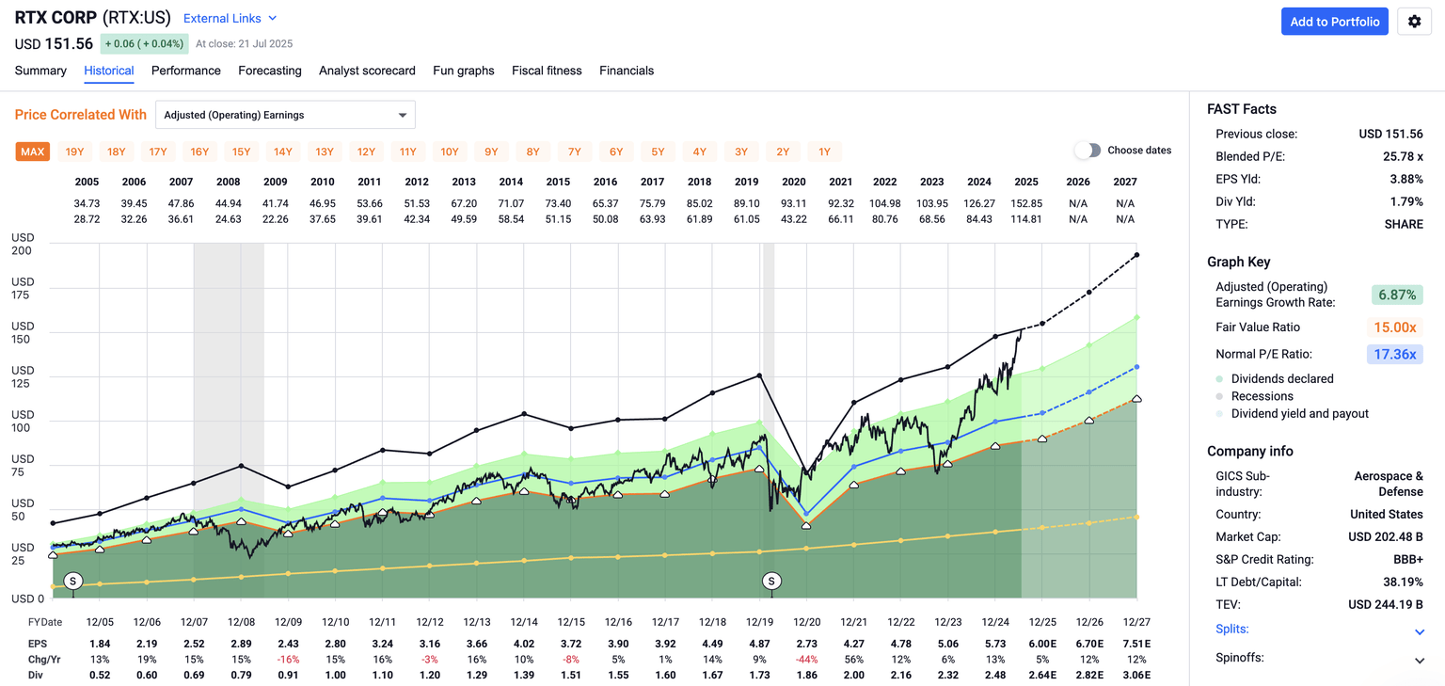Screen dimensions: 1445x686
Task: Click the 15.00x Fair Value Ratio field
Action: pos(1394,327)
